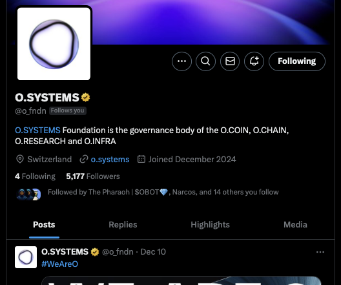The image size is (341, 285).
Task: Click the Follows you label
Action: [67, 111]
